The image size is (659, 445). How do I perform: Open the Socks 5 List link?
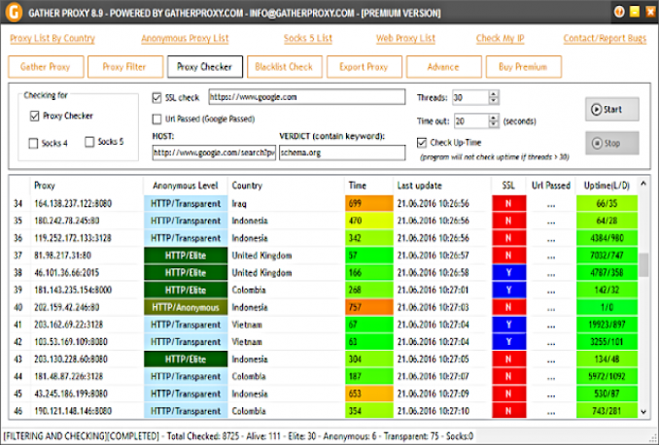[x=308, y=39]
